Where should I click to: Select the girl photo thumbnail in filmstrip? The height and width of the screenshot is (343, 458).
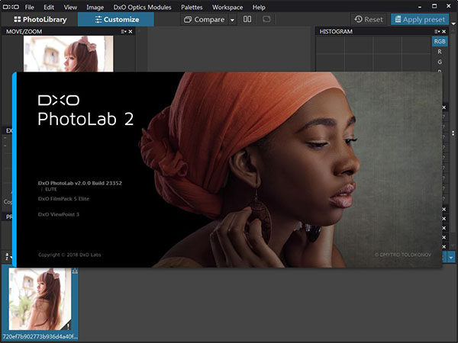(x=40, y=299)
